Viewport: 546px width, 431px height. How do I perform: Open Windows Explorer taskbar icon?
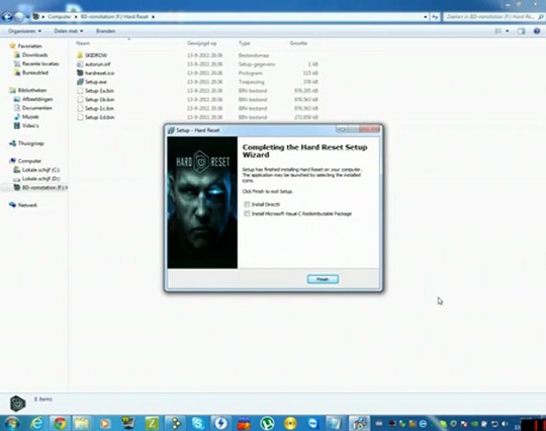82,423
